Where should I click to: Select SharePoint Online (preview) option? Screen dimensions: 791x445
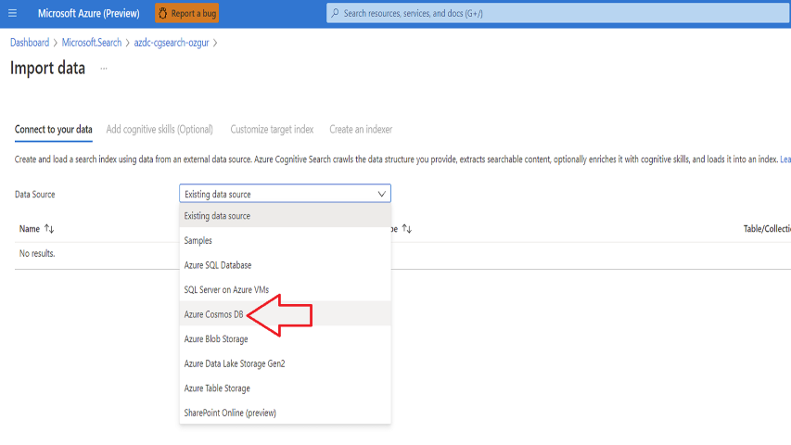tap(285, 413)
